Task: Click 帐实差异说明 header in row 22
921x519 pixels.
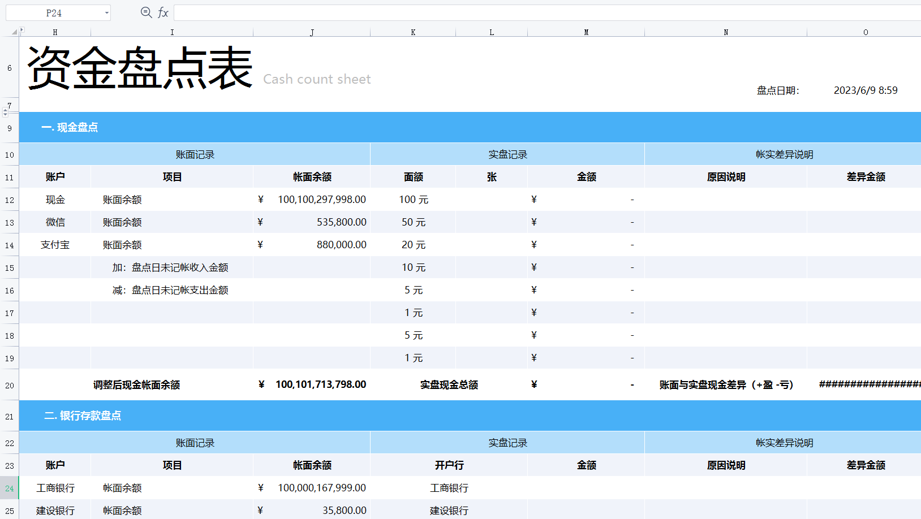Action: click(784, 443)
